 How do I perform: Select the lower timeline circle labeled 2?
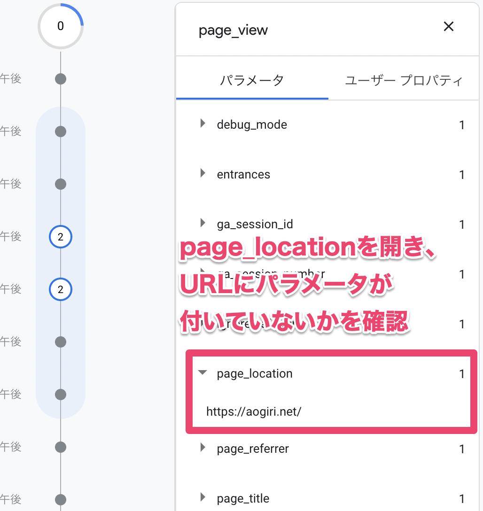(61, 290)
